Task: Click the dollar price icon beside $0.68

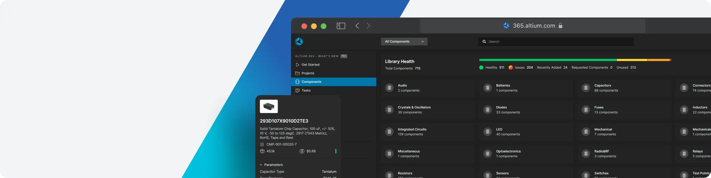Action: click(x=302, y=151)
